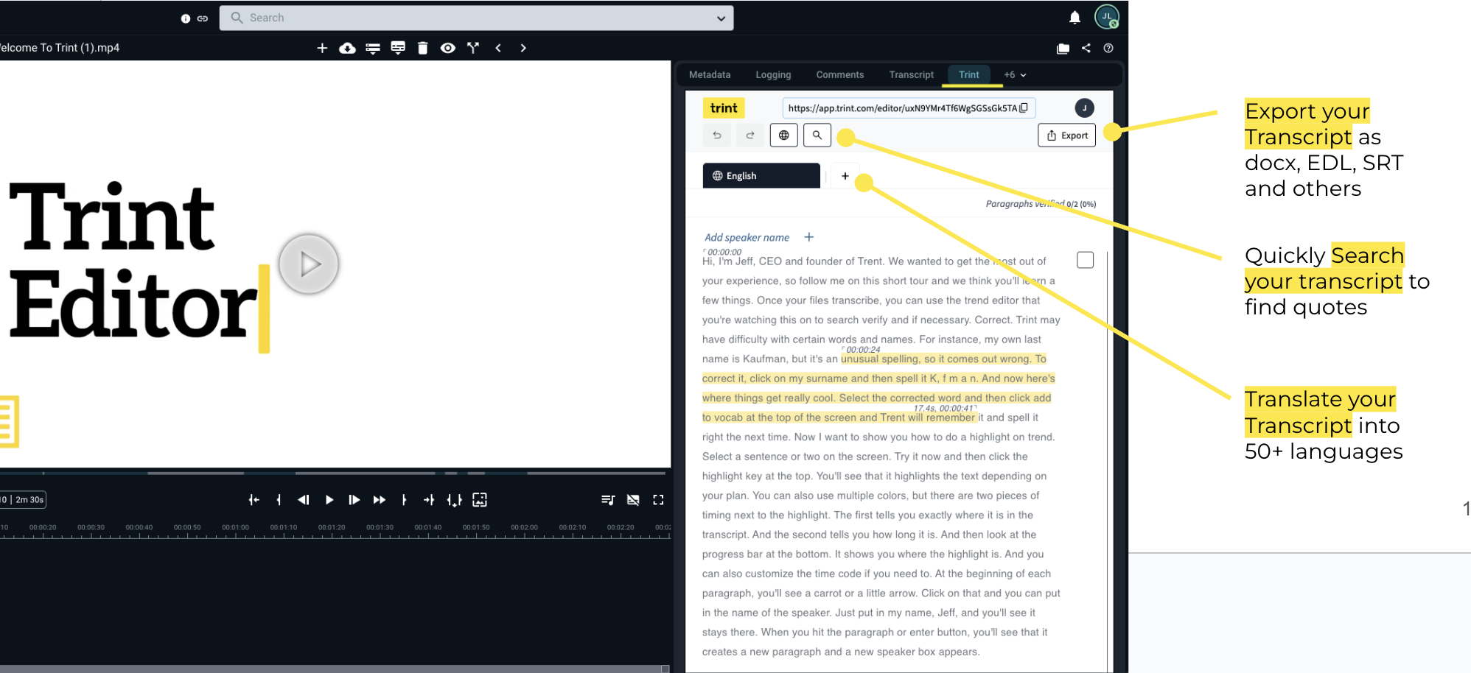Enter fullscreen video mode
Viewport: 1471px width, 673px height.
658,500
